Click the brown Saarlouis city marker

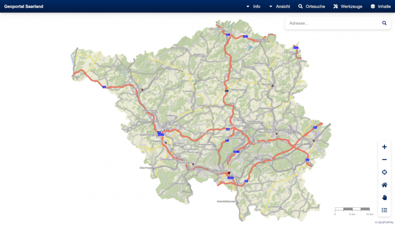(166, 143)
